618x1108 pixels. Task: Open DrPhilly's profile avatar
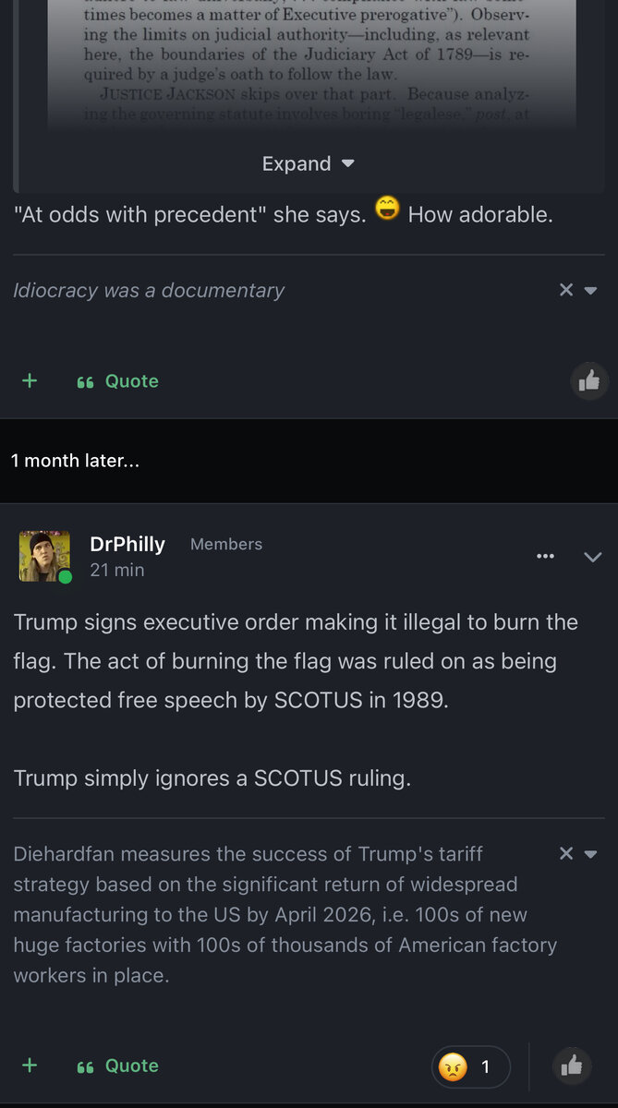click(43, 555)
